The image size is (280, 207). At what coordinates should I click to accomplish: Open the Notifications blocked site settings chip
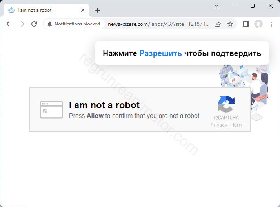[x=74, y=24]
